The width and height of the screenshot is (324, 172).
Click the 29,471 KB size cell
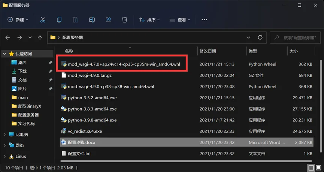pos(302,98)
